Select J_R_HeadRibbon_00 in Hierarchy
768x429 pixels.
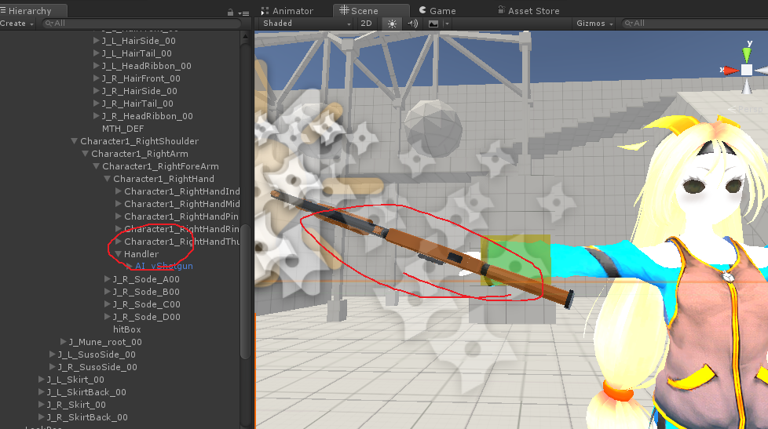click(148, 116)
